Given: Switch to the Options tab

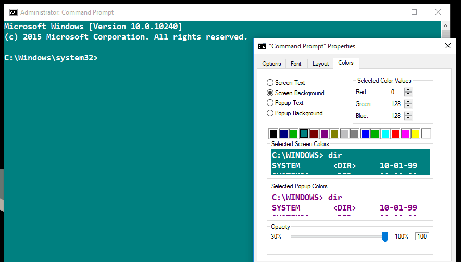Looking at the screenshot, I should click(271, 64).
